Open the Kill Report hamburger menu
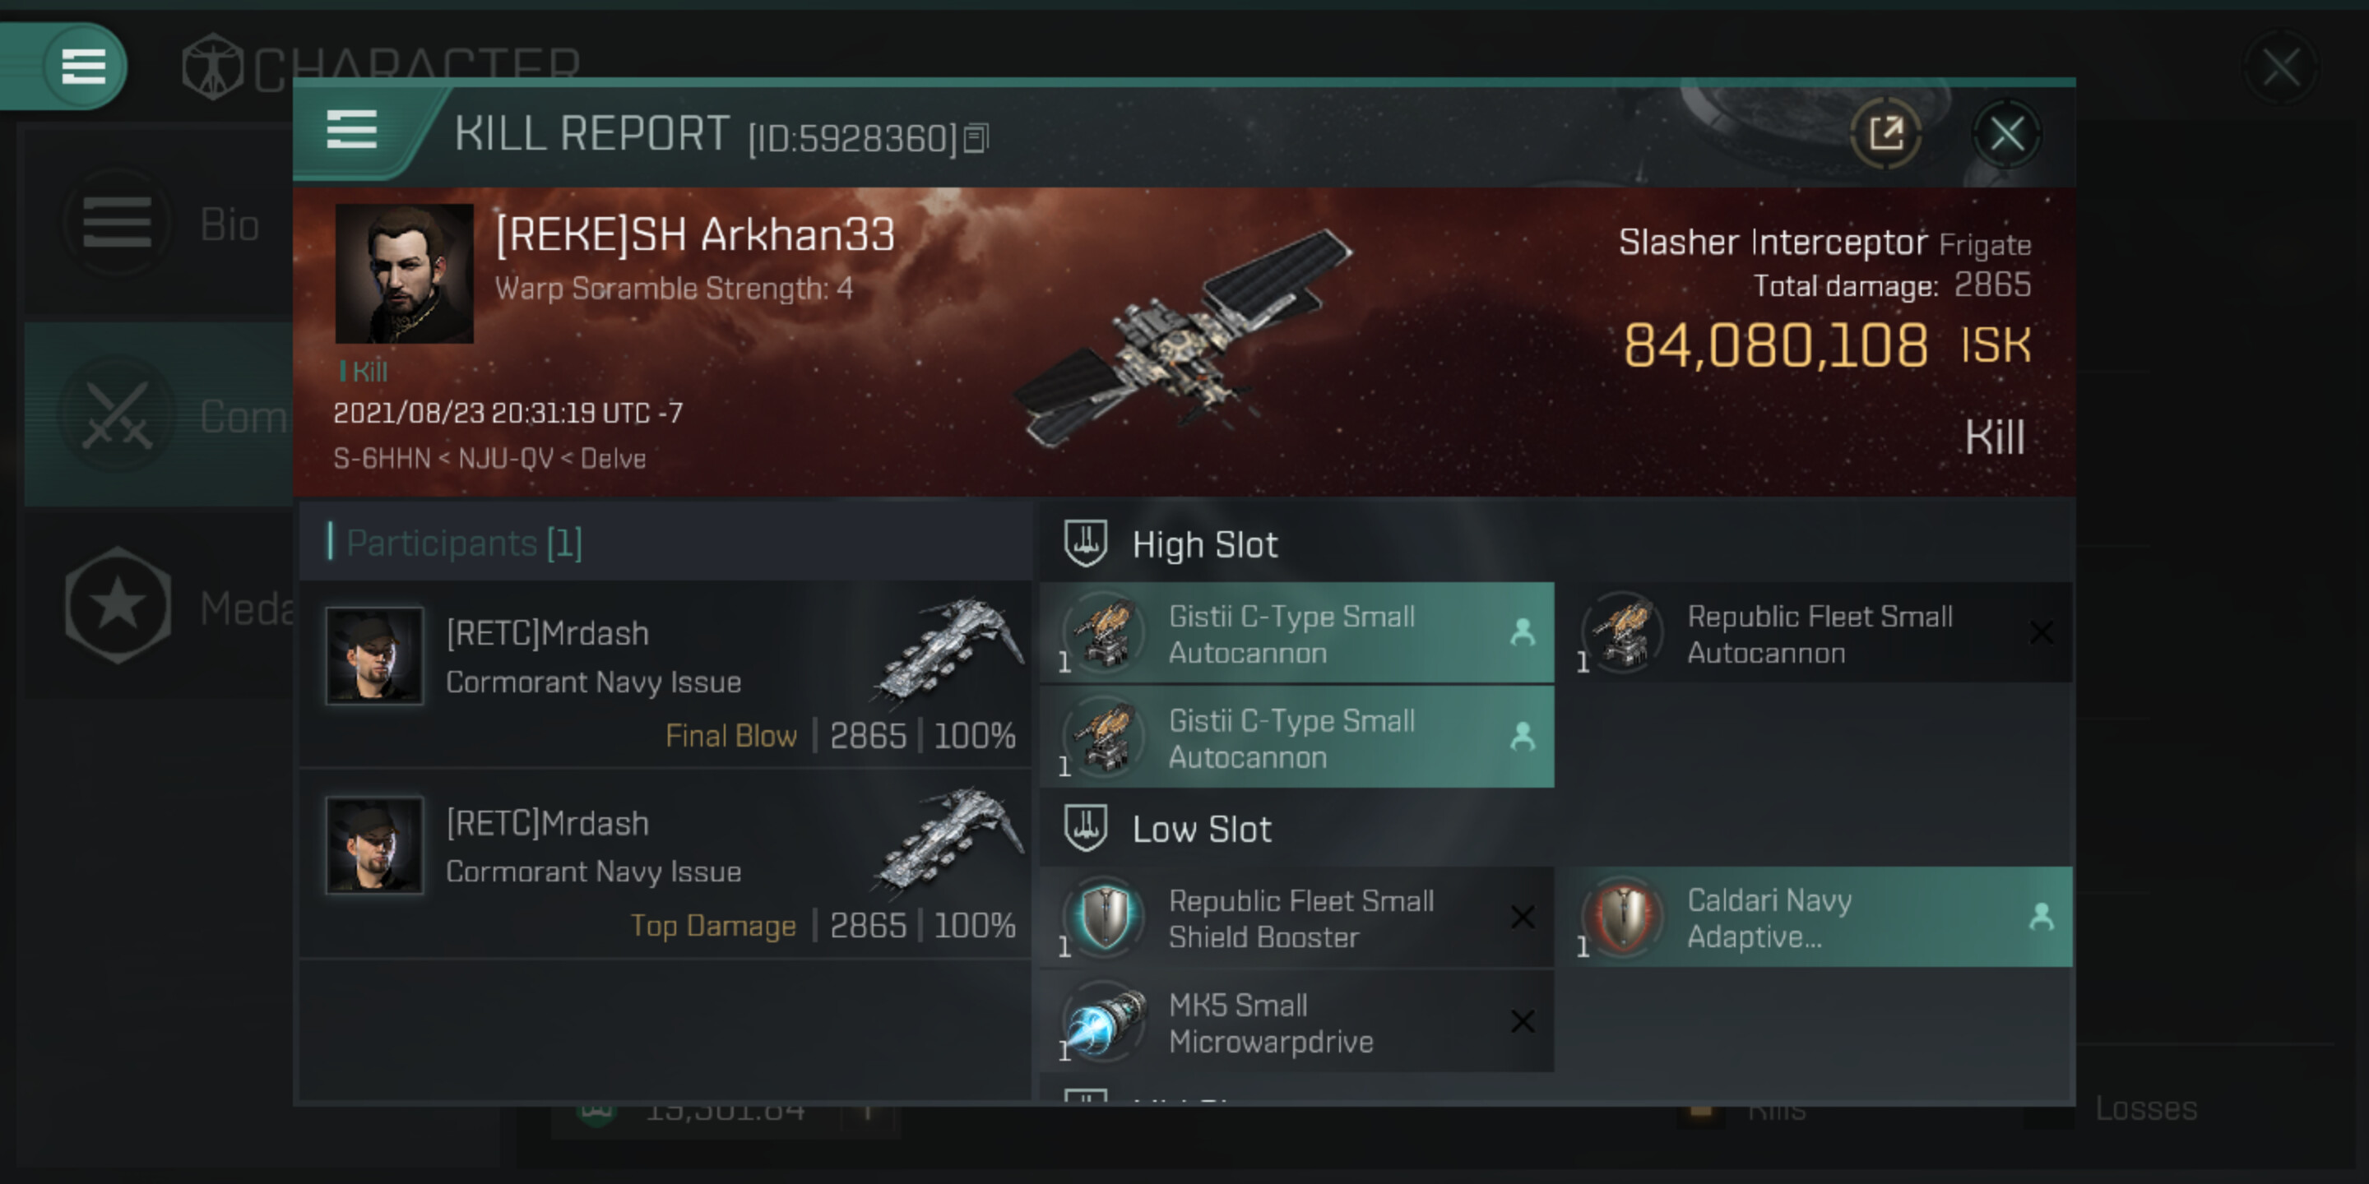The image size is (2369, 1184). point(351,131)
